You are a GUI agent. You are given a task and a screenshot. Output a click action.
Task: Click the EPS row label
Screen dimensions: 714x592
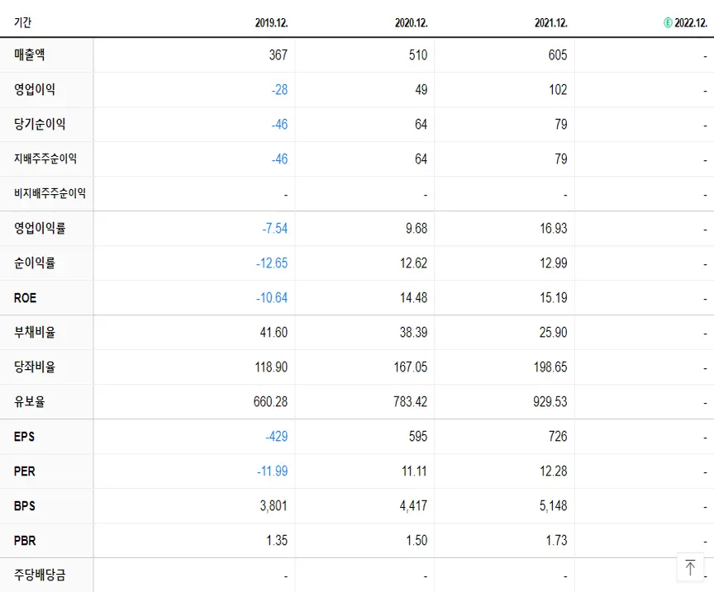click(23, 436)
